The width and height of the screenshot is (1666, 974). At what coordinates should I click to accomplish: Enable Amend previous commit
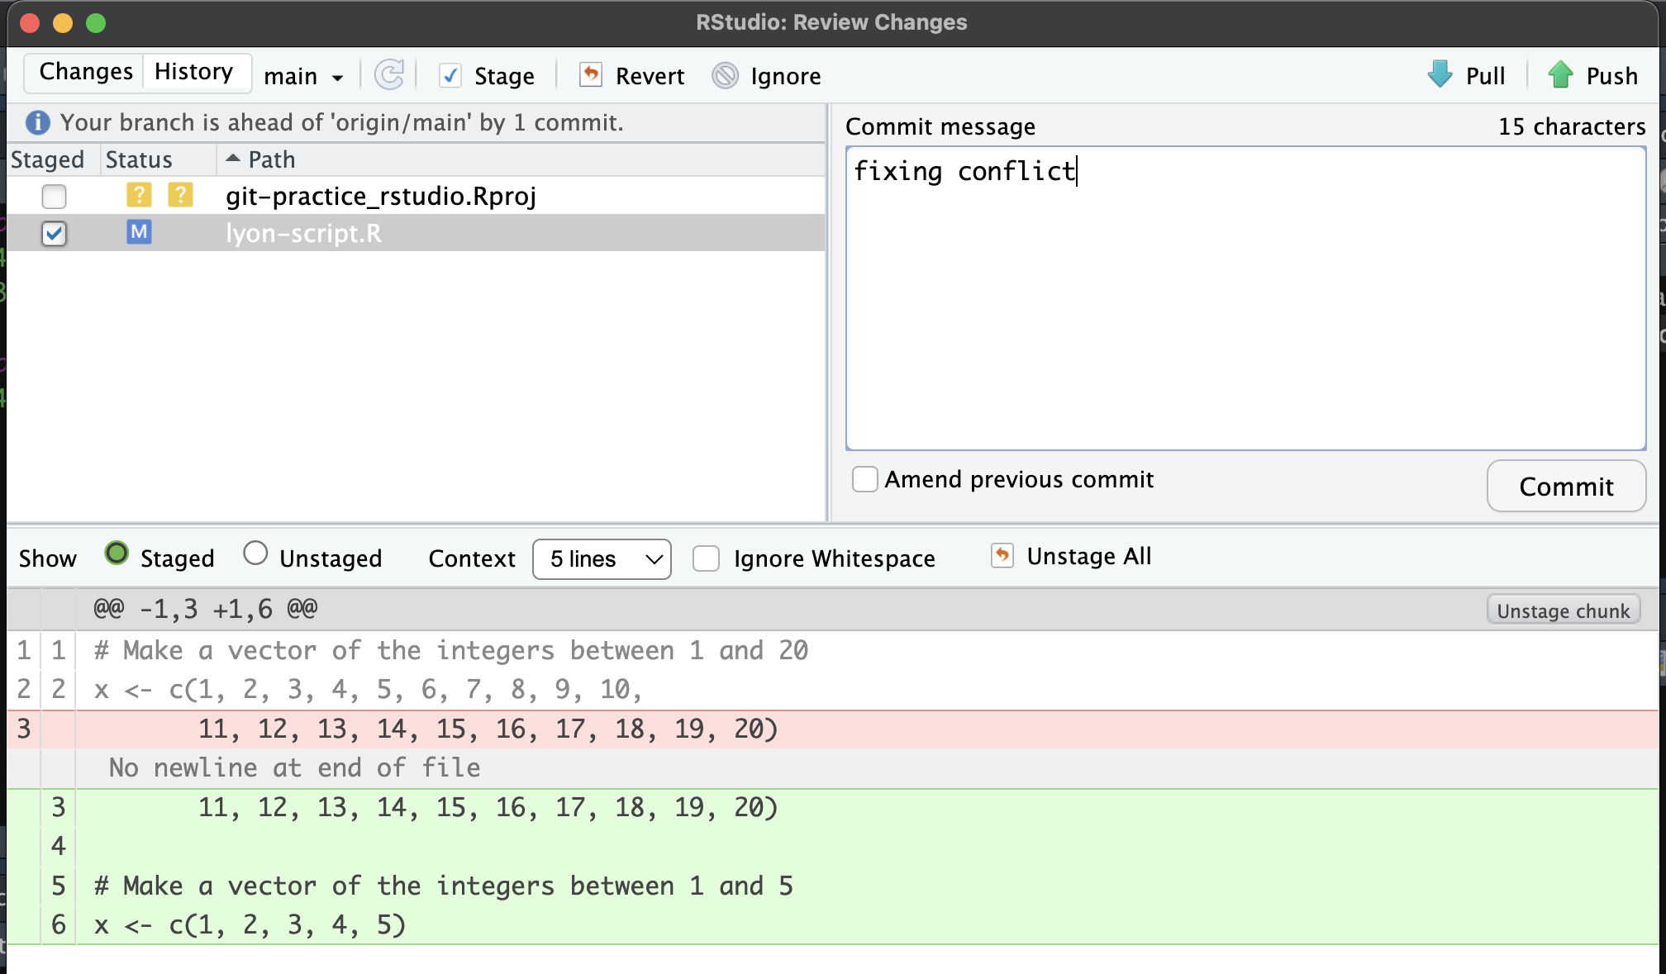pyautogui.click(x=864, y=479)
